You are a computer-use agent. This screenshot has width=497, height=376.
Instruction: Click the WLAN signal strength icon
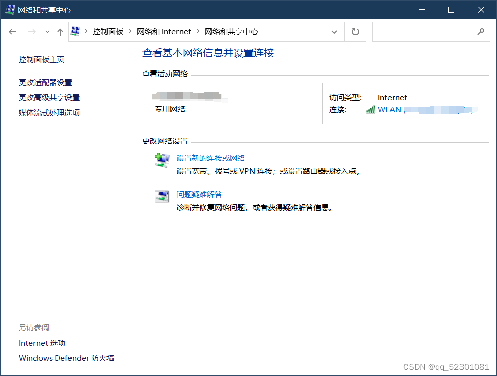(x=371, y=110)
